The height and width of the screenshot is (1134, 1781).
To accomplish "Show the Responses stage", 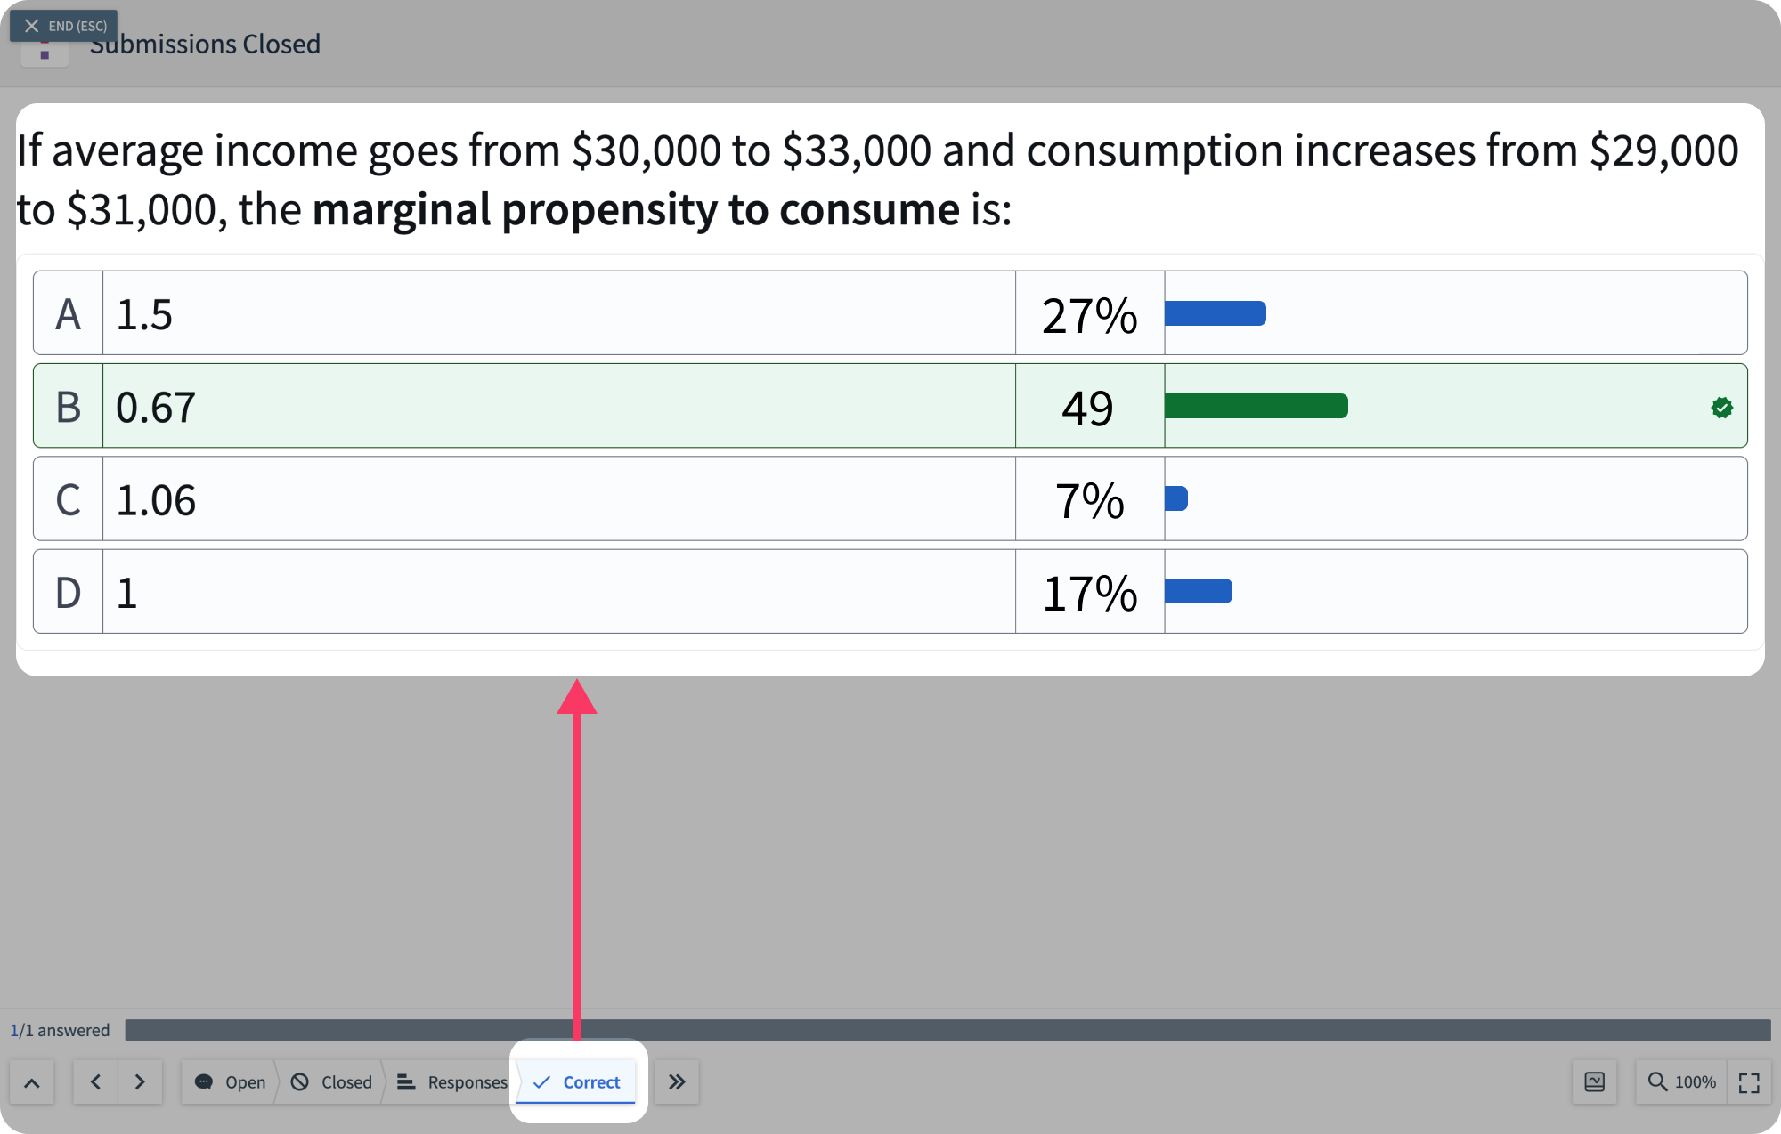I will 451,1082.
